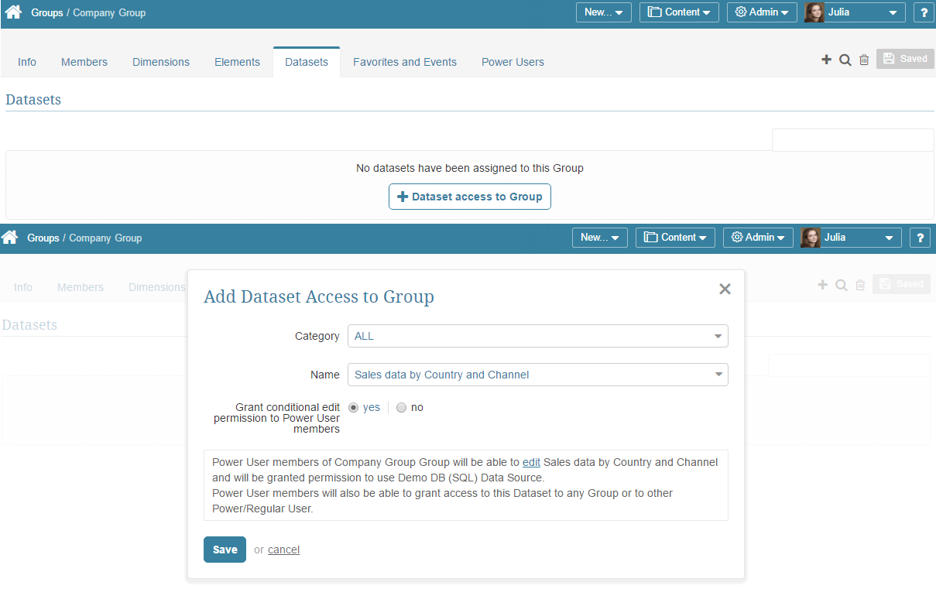Open help with the question mark icon
This screenshot has height=589, width=936.
tap(924, 12)
